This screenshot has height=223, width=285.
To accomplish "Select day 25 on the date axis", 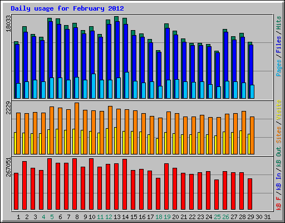I will point(217,217).
